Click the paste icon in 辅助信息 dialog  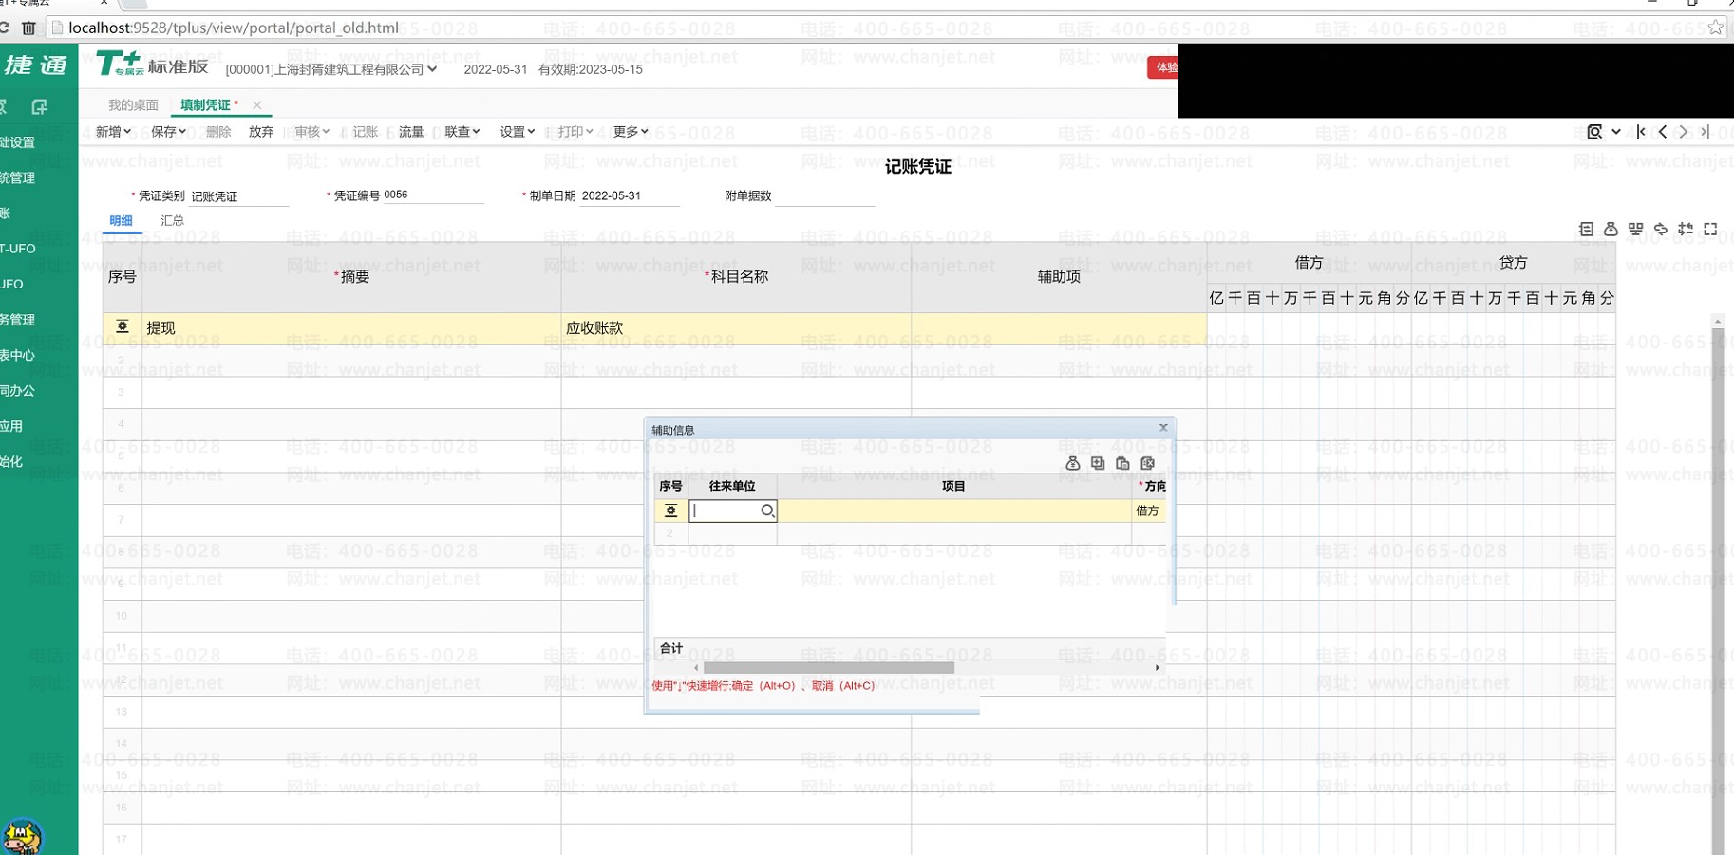pyautogui.click(x=1122, y=463)
